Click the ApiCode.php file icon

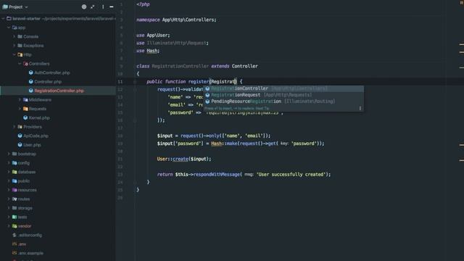[20, 136]
